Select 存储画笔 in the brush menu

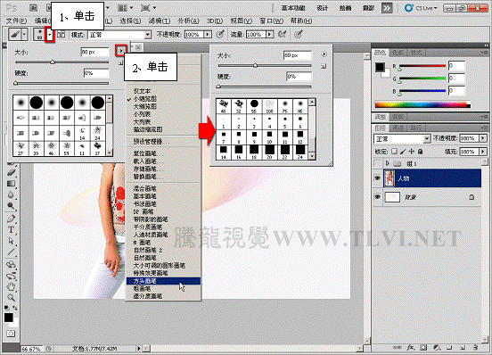coord(149,169)
